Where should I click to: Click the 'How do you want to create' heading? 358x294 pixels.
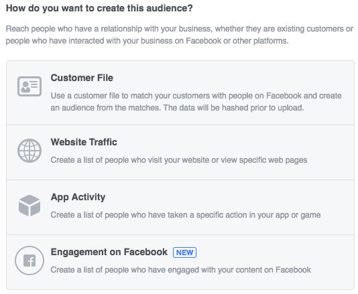(x=99, y=8)
